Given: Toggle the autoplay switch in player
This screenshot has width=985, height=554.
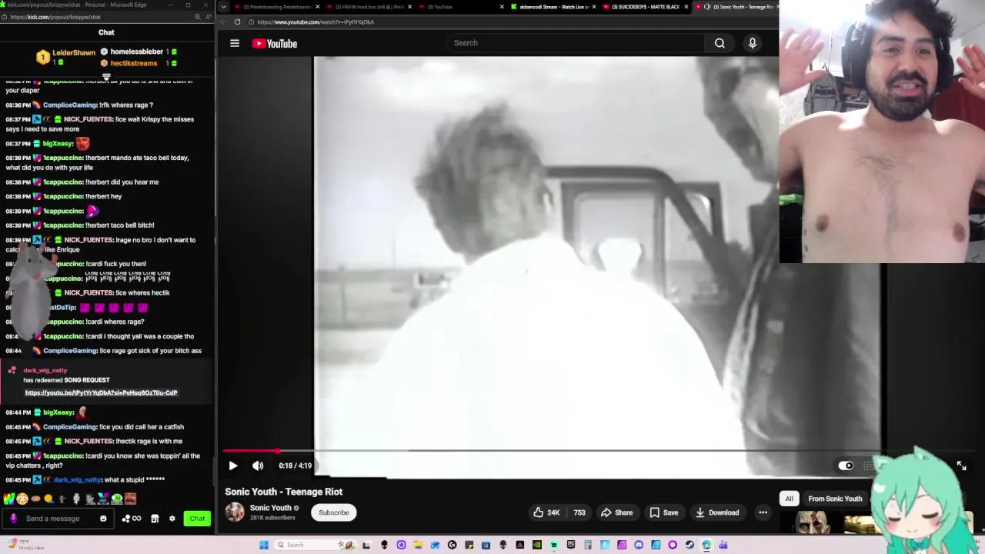Looking at the screenshot, I should tap(845, 466).
